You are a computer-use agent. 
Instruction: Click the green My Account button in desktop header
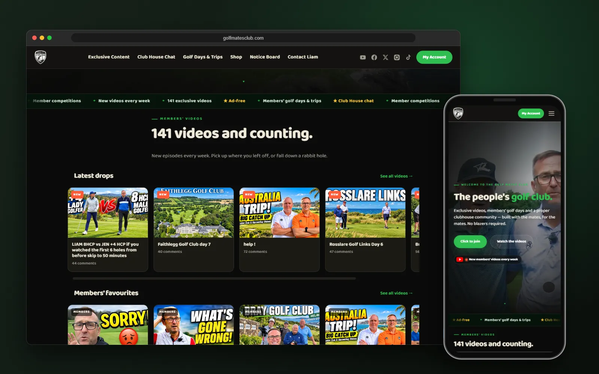[x=434, y=57]
